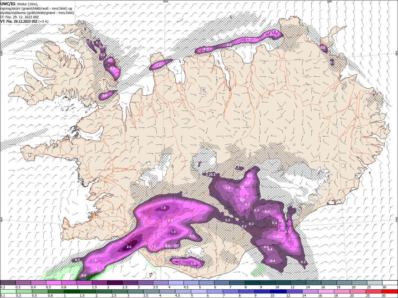
Task: Click the '1.3' precipitation value on map
Action: point(180,262)
